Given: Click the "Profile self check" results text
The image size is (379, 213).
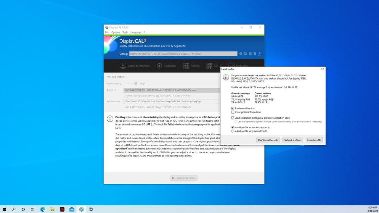Looking at the screenshot, I should tap(264, 88).
